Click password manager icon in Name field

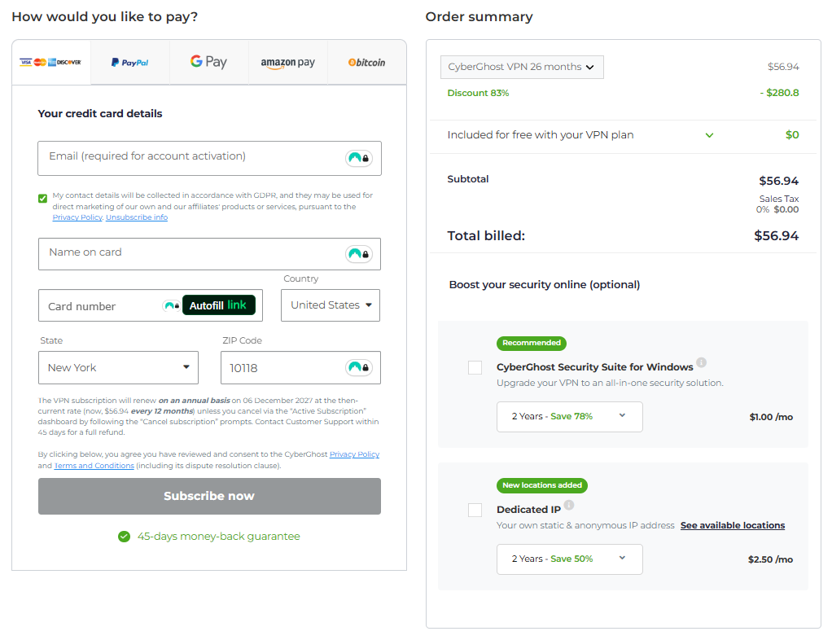pyautogui.click(x=359, y=254)
